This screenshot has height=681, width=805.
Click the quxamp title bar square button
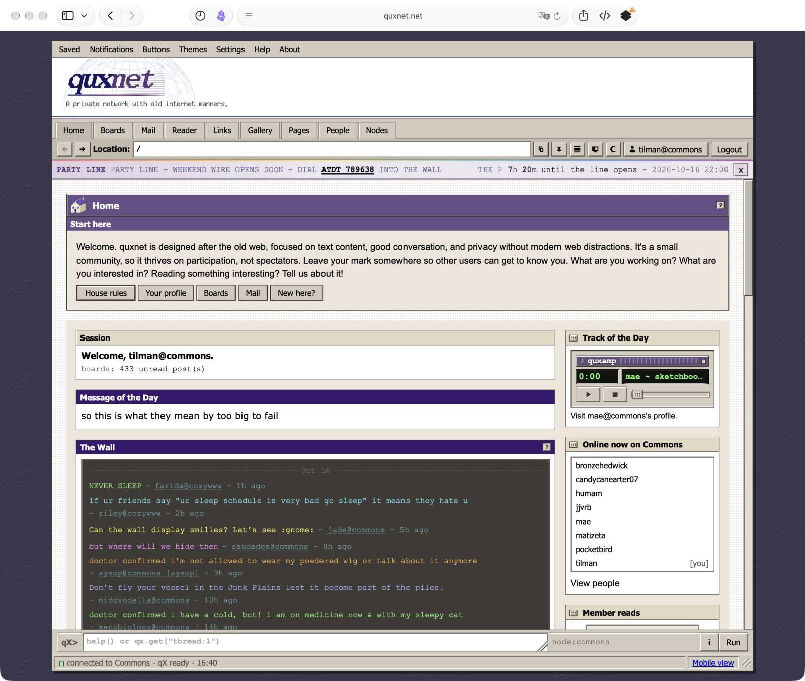[x=704, y=361]
